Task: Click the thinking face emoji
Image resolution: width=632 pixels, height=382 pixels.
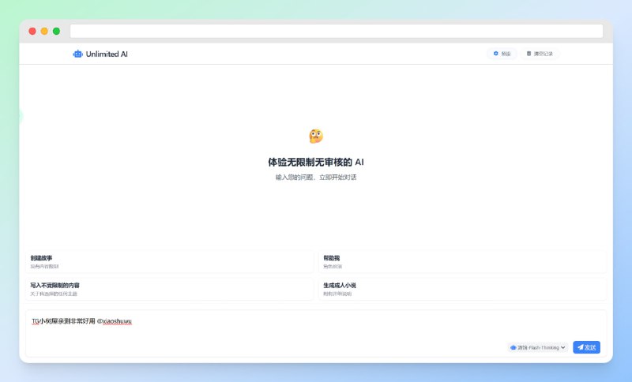Action: tap(316, 136)
